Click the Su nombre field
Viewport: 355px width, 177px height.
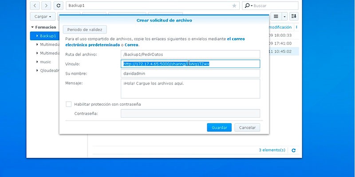coord(190,73)
